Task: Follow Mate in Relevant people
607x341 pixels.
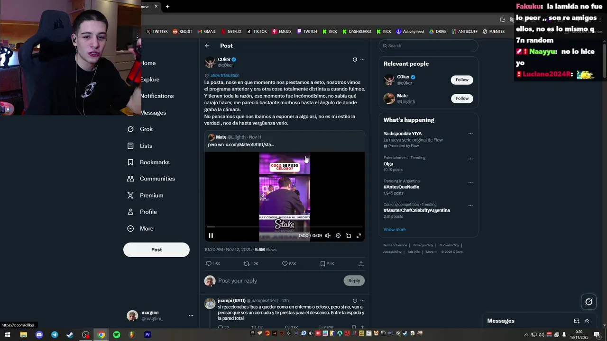Action: (x=462, y=99)
